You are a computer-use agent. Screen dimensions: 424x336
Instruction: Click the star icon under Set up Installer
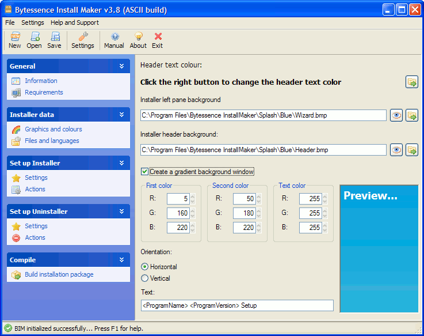16,178
